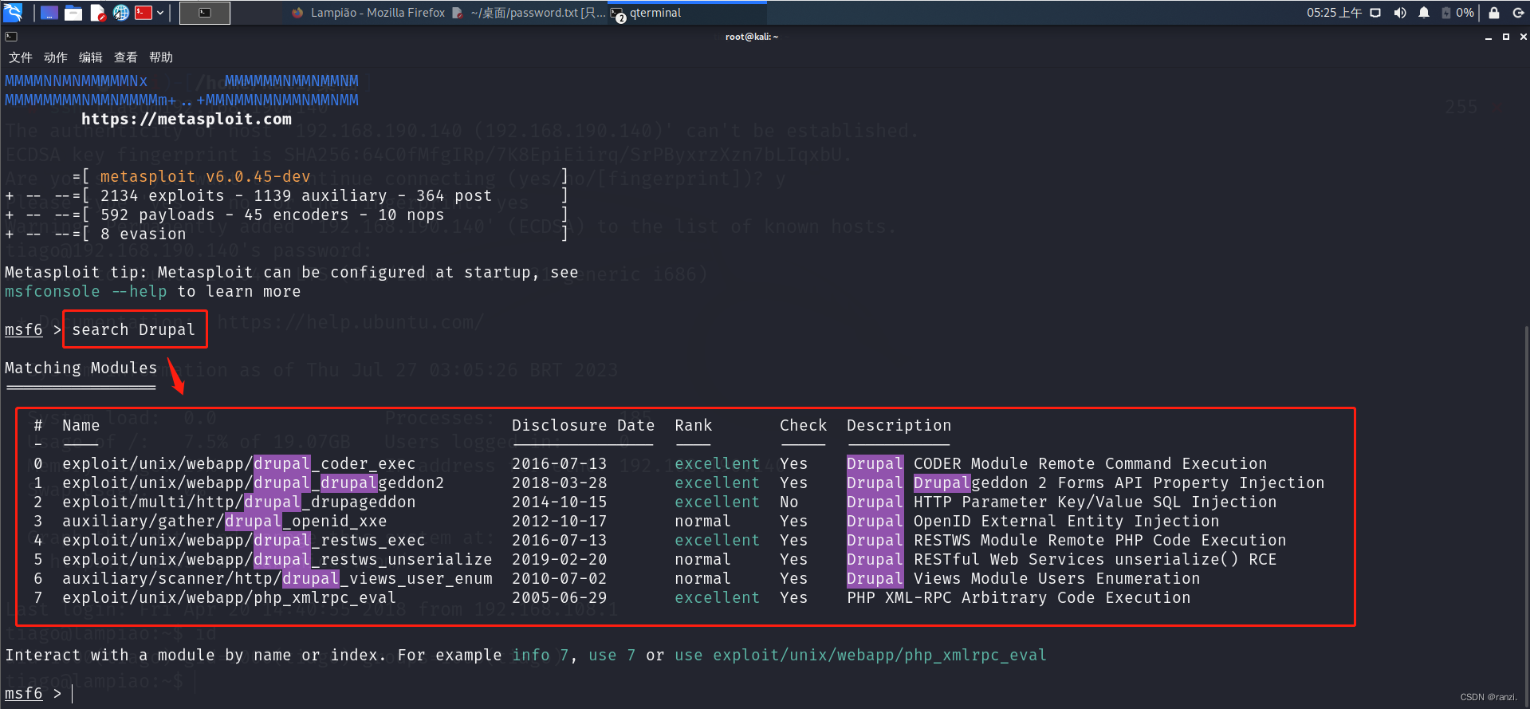
Task: Minimize the qterminal window
Action: tap(1489, 37)
